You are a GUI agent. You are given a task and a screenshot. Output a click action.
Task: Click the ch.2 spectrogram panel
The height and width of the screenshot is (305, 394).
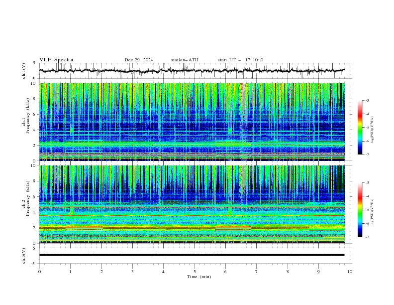click(x=192, y=204)
